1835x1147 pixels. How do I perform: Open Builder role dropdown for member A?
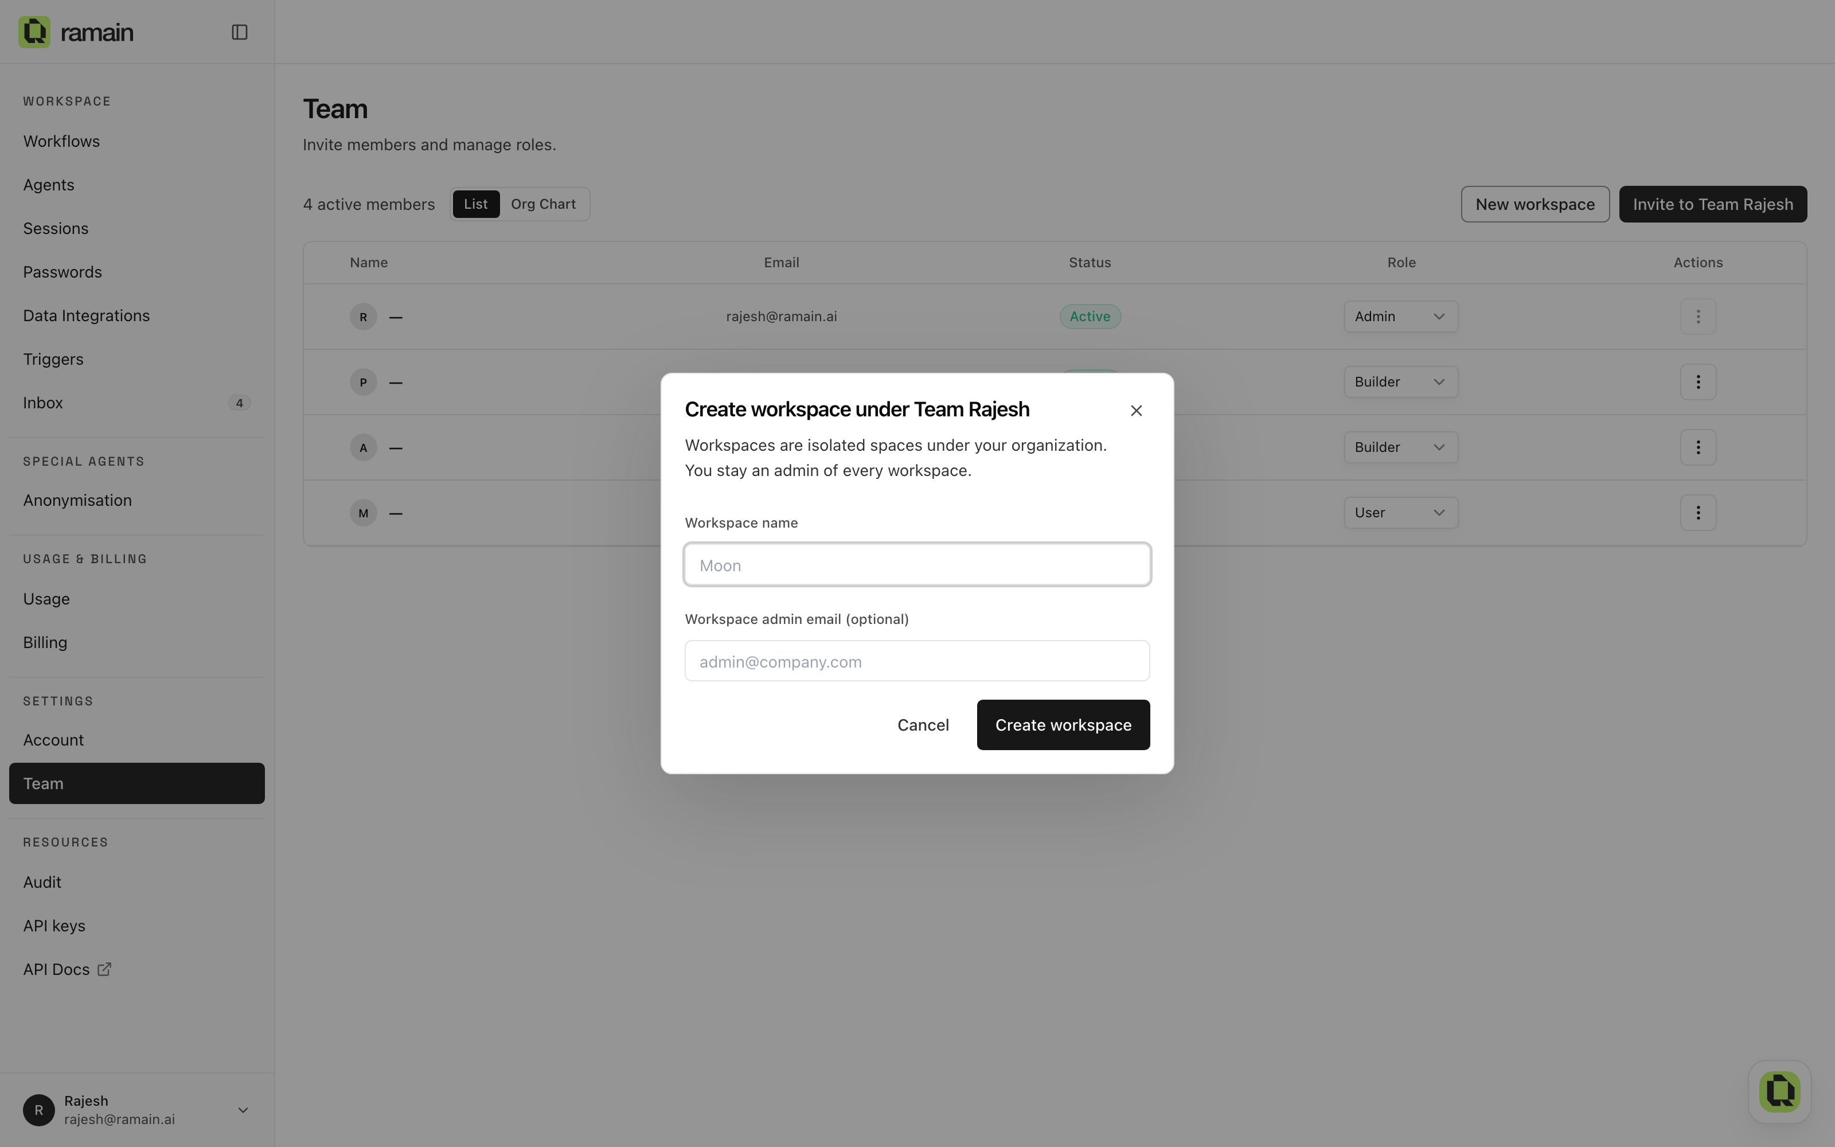1400,447
